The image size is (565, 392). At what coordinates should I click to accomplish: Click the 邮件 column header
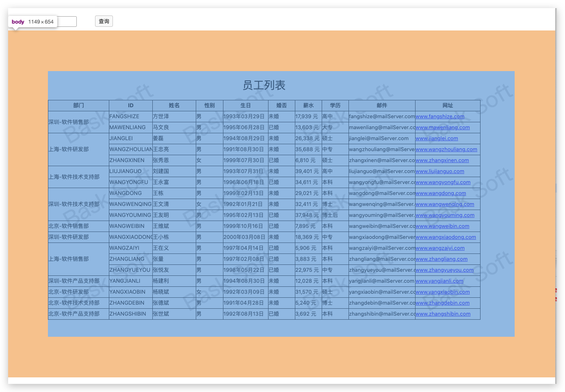382,106
